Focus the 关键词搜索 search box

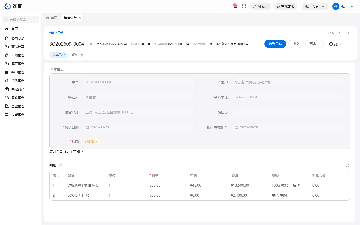click(x=21, y=19)
